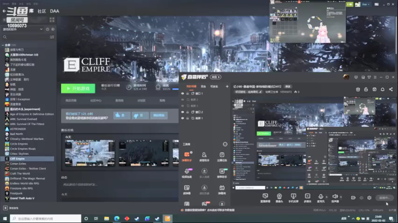Select Frostpunk in the Steam library list
Viewport: 398px width, 223px height.
point(16,193)
